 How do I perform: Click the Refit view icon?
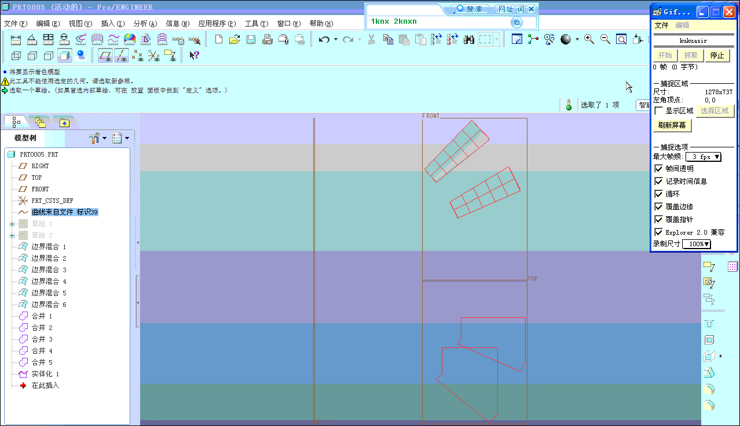coord(621,39)
